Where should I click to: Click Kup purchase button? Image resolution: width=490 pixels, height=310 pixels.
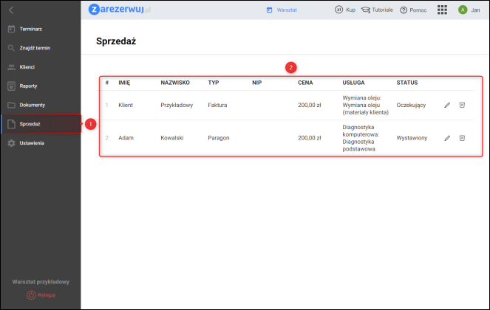click(x=345, y=10)
